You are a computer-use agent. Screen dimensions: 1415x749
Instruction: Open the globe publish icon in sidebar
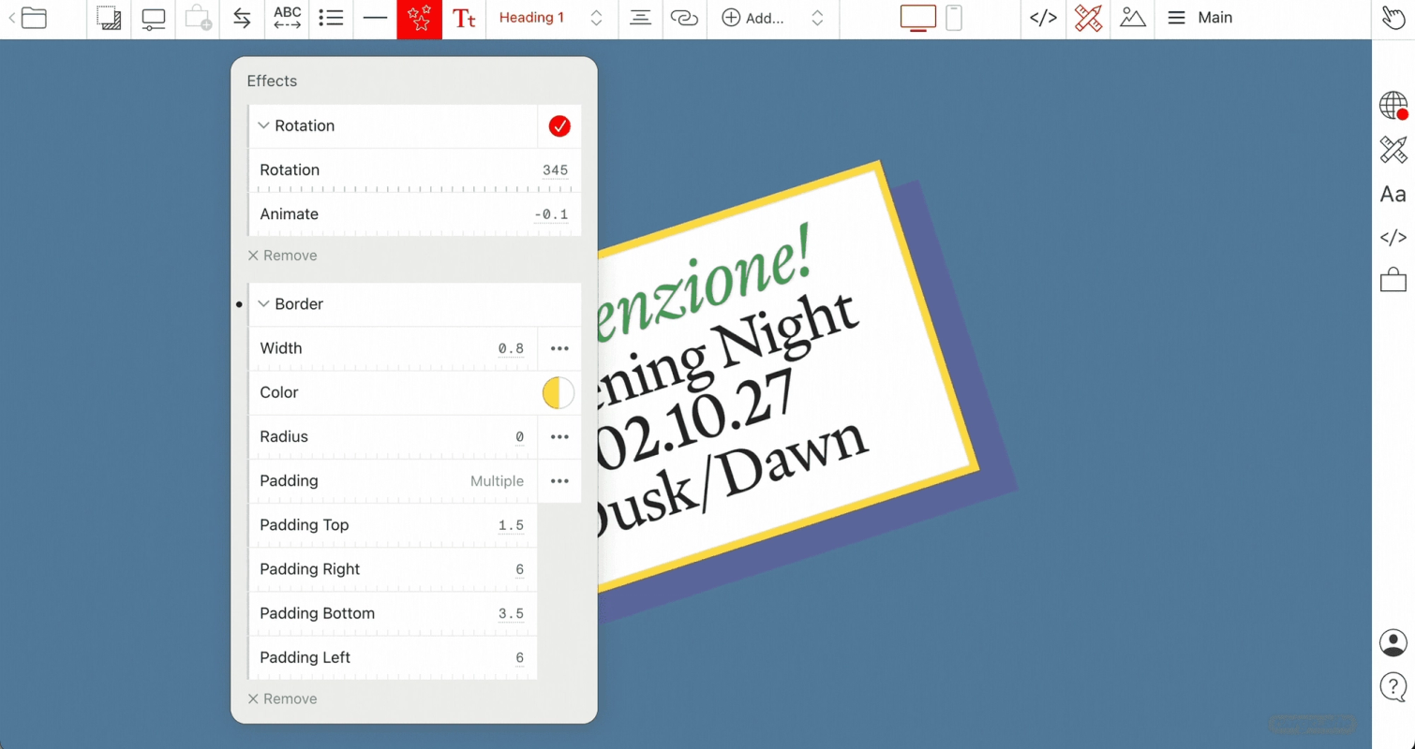click(x=1393, y=106)
